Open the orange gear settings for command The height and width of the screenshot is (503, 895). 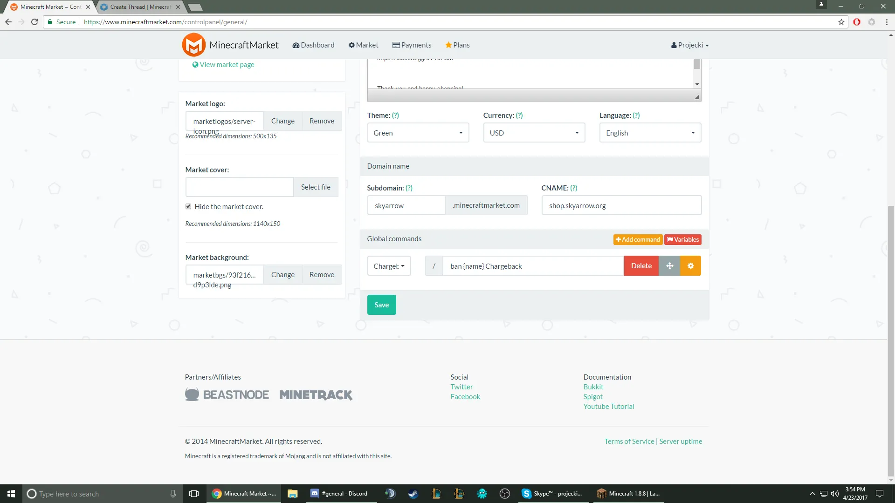coord(690,266)
